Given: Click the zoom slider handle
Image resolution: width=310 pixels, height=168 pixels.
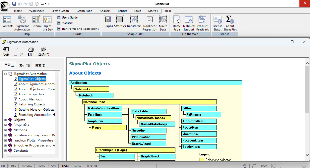Looking at the screenshot, I should (281, 166).
